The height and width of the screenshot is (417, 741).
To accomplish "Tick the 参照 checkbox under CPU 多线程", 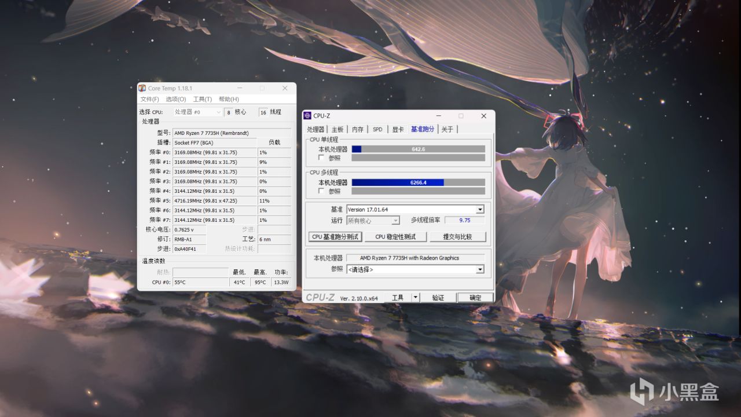I will 321,191.
